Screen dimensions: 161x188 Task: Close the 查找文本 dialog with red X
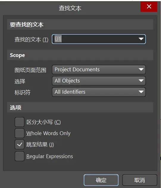click(x=149, y=7)
